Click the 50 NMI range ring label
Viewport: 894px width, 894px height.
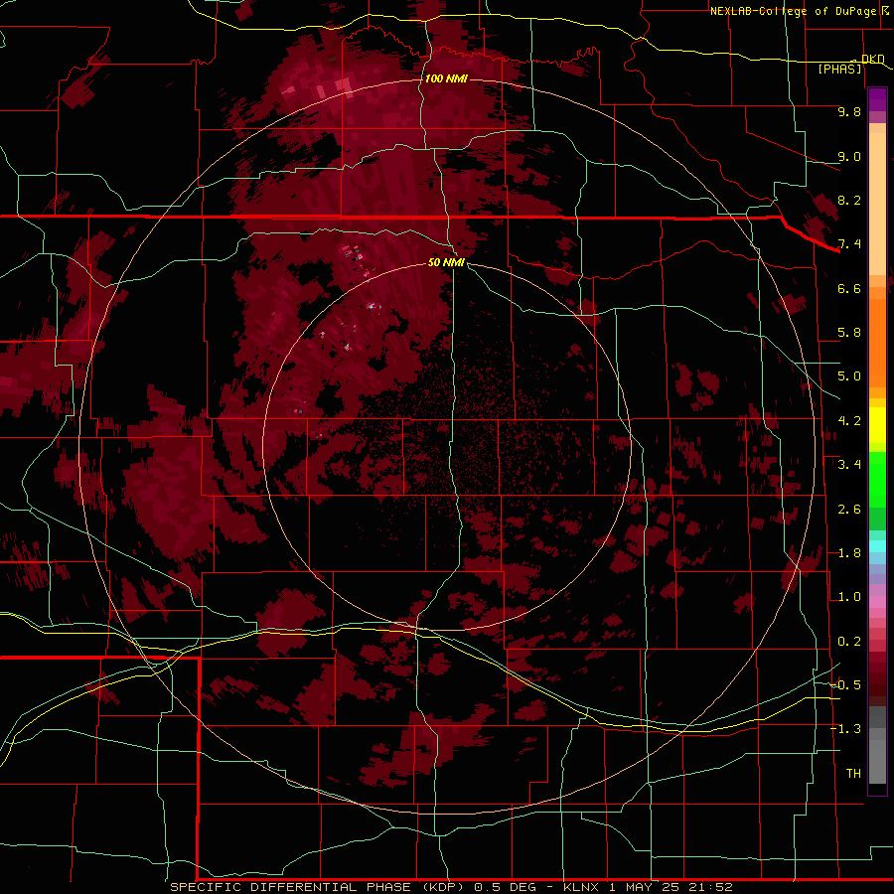click(446, 262)
